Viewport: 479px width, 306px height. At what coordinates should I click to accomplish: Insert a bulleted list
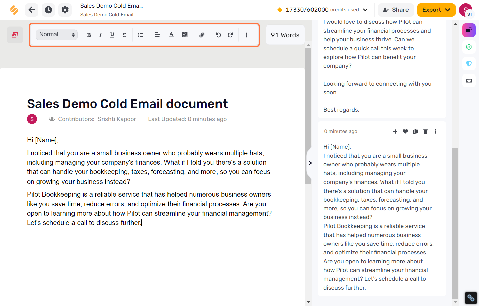[x=141, y=35]
